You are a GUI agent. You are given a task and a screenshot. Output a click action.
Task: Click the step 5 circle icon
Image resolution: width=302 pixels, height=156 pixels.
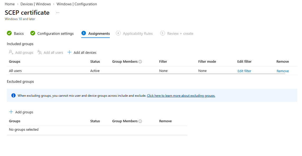(163, 33)
